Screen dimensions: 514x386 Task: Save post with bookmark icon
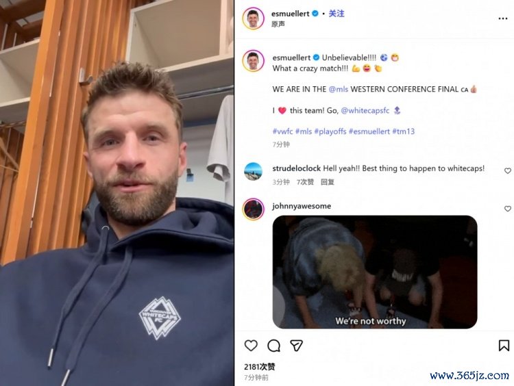(x=504, y=346)
